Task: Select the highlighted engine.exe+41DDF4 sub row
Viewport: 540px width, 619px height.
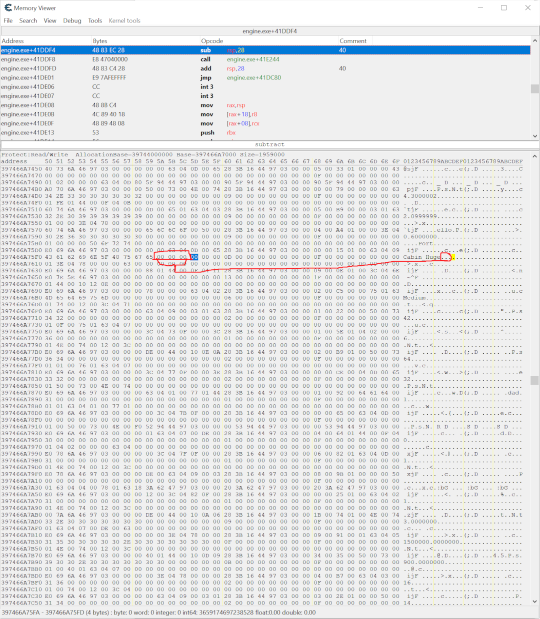Action: (x=265, y=50)
